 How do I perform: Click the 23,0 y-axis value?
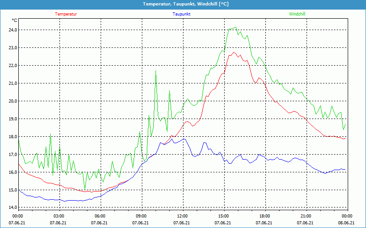tap(13, 48)
